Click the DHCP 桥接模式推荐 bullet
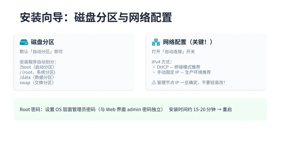Viewport: 281px width, 158px height. coord(178,67)
